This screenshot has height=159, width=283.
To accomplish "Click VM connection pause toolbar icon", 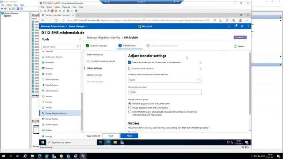I will tap(60, 11).
